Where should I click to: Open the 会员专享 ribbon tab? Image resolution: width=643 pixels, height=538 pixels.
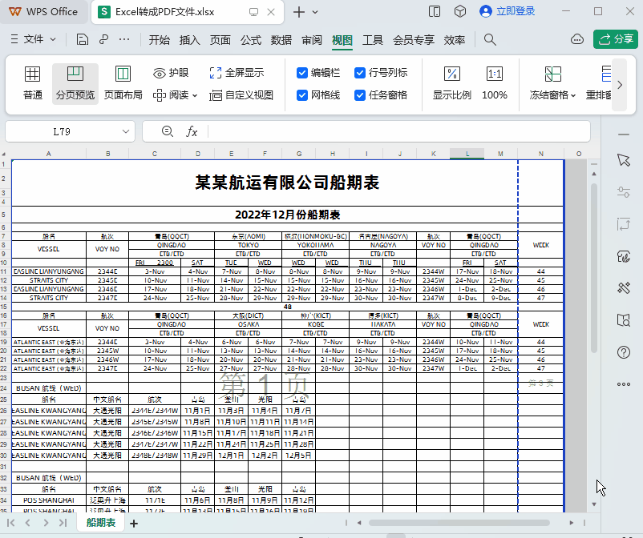[414, 40]
